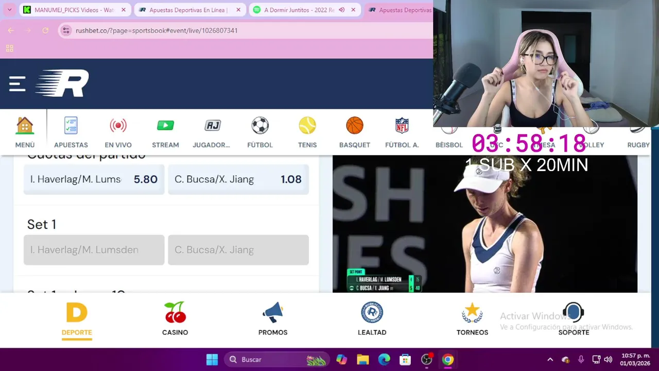This screenshot has height=371, width=659.
Task: Open PROMOS megaphone icon
Action: 273,319
